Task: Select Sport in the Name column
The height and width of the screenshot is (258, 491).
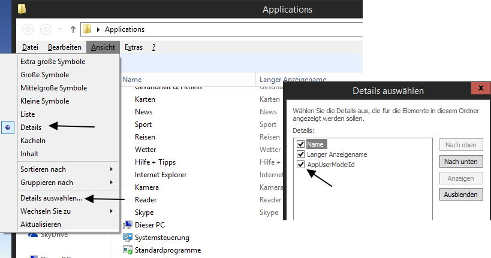Action: [143, 125]
